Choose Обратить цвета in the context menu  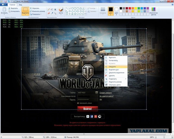(116, 85)
